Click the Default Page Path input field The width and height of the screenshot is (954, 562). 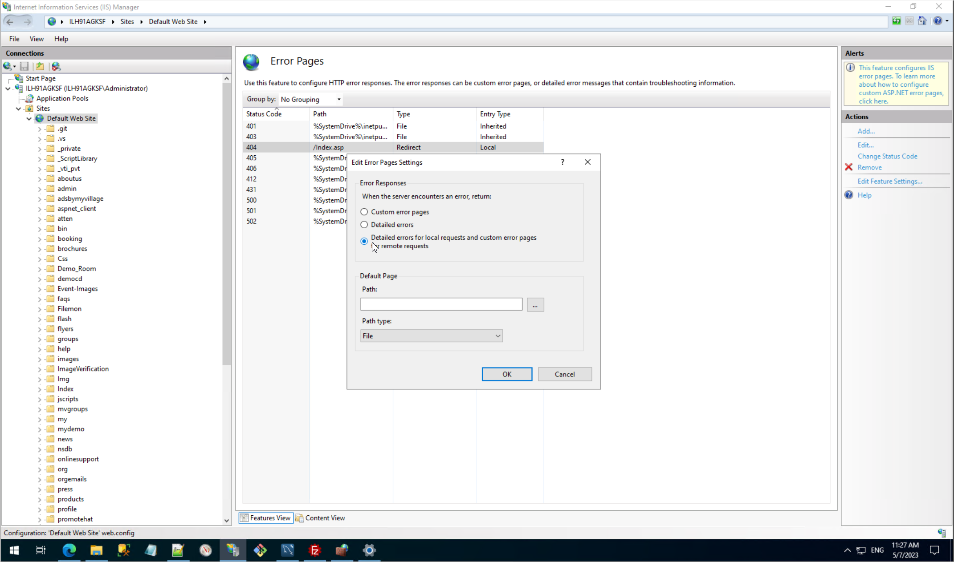(x=441, y=304)
